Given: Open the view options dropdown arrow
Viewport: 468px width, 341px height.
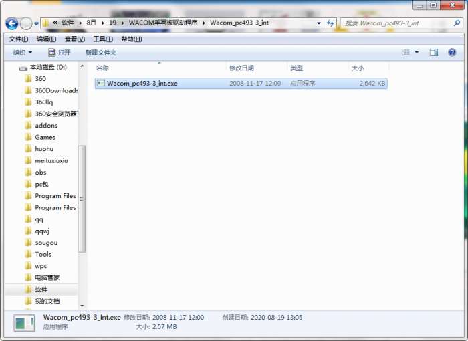Looking at the screenshot, I should click(417, 53).
